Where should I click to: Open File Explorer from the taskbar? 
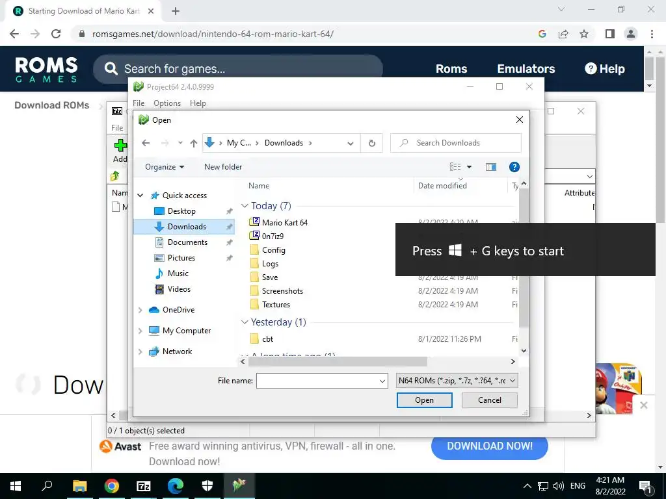[79, 486]
